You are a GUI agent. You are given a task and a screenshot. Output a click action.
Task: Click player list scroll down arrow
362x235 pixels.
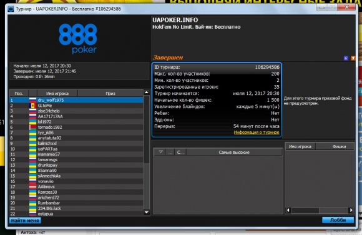click(x=147, y=212)
